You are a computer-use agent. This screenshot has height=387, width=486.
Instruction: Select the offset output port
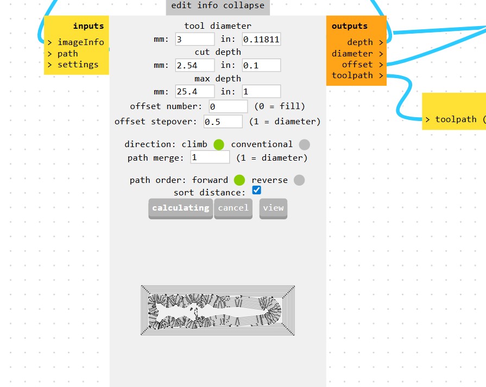click(363, 65)
